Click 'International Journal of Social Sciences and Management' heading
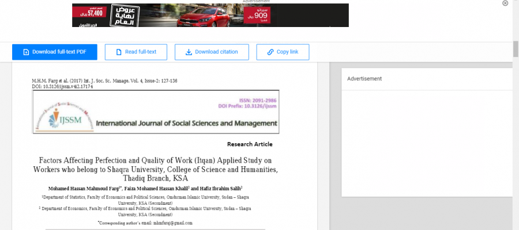 (186, 124)
